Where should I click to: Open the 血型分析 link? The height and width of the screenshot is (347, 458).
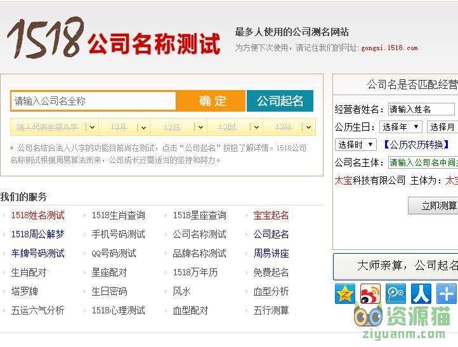pos(271,291)
